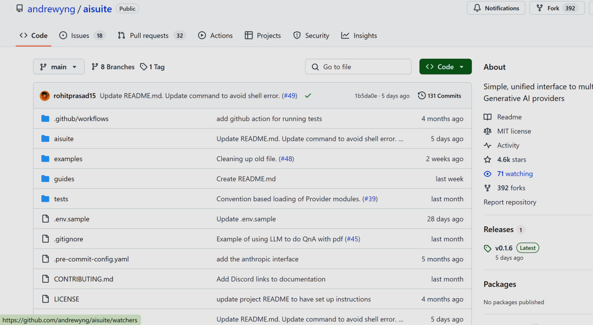Image resolution: width=593 pixels, height=325 pixels.
Task: Open commit message 'add github action for running tests'
Action: pos(269,118)
